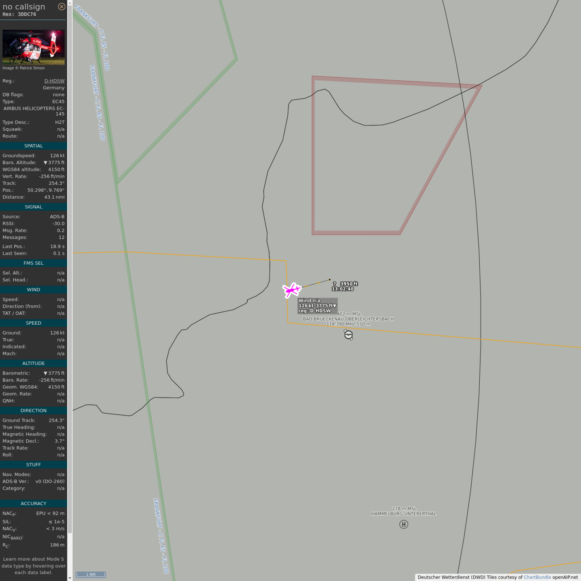Click the SIGNAL section header
Image resolution: width=581 pixels, height=581 pixels.
(x=33, y=207)
